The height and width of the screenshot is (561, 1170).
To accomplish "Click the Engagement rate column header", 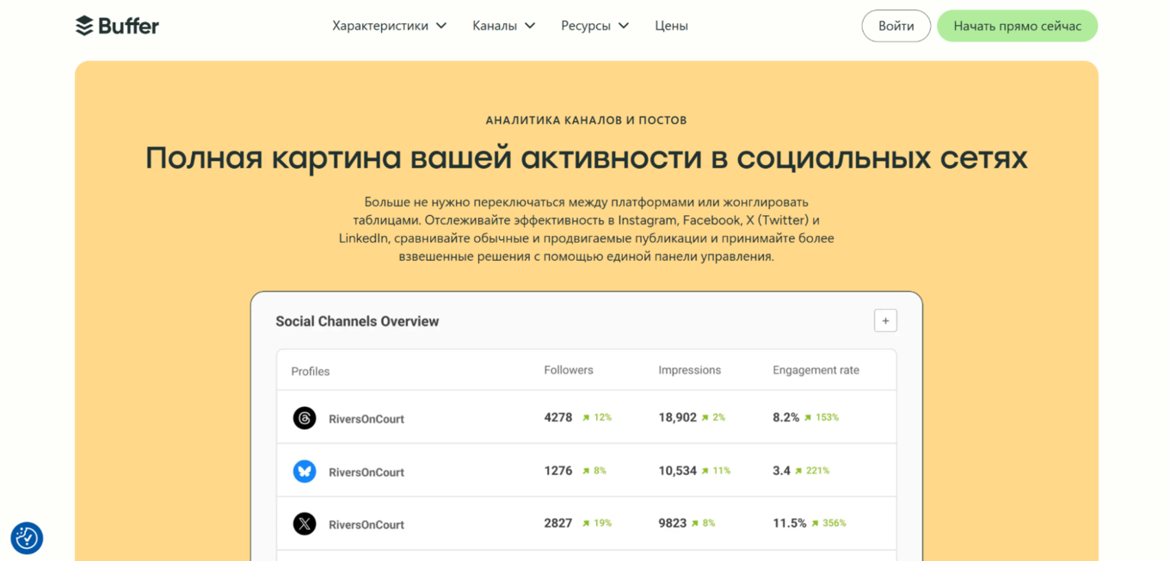I will tap(815, 370).
